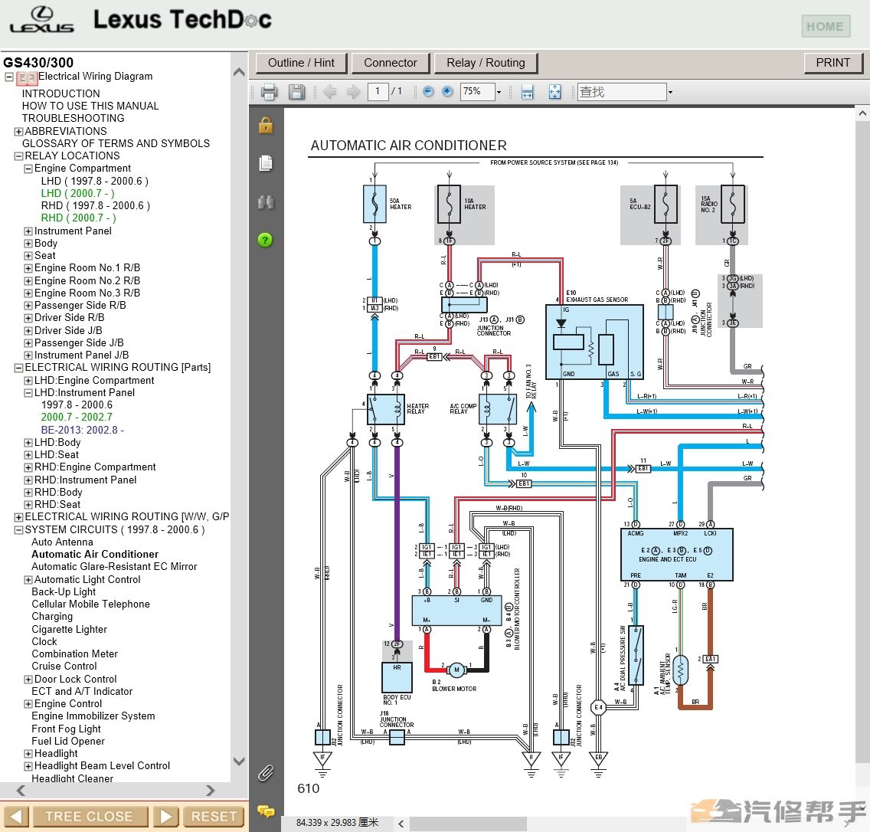Expand the Door Lock Control node
870x832 pixels.
point(28,680)
